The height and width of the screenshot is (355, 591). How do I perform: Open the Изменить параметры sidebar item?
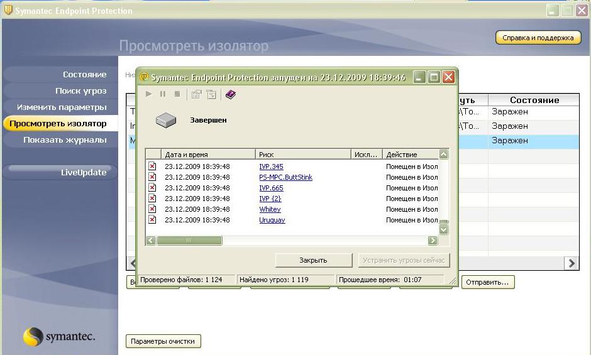click(x=60, y=107)
